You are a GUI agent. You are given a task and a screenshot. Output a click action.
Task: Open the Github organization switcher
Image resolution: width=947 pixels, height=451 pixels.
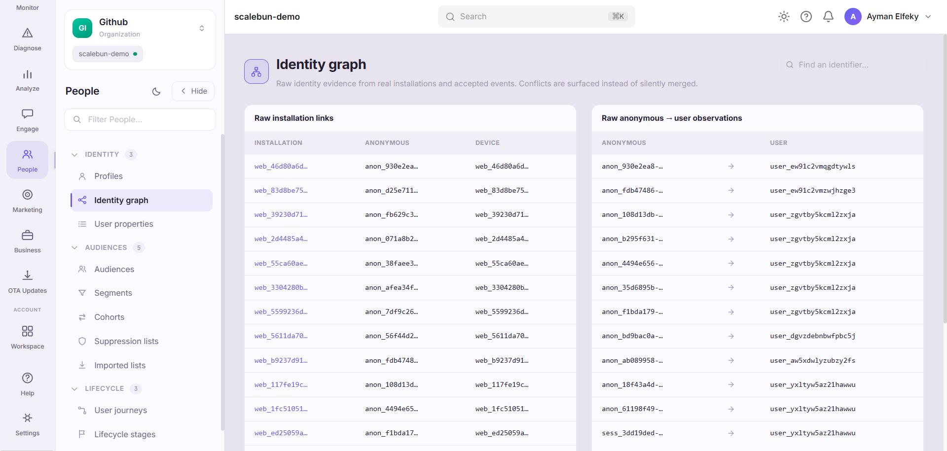point(140,28)
